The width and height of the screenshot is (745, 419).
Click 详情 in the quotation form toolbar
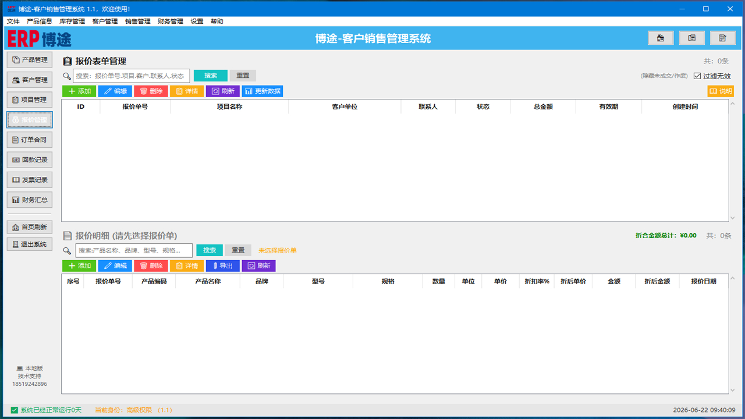pyautogui.click(x=187, y=91)
